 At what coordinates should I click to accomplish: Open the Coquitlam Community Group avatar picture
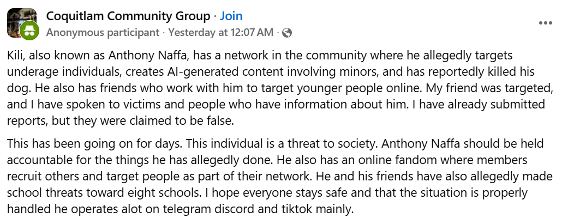[21, 22]
